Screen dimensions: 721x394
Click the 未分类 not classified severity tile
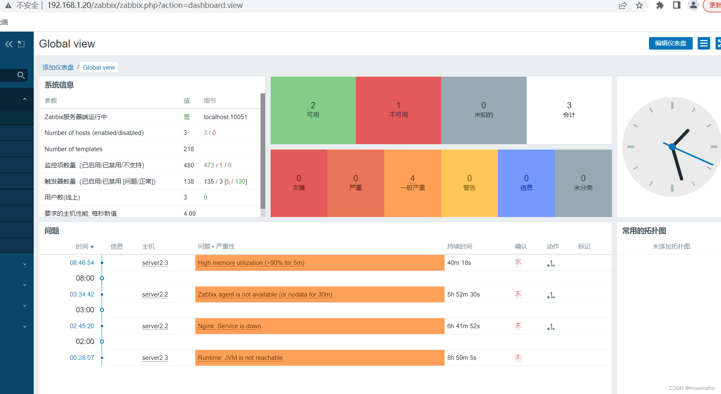click(583, 183)
